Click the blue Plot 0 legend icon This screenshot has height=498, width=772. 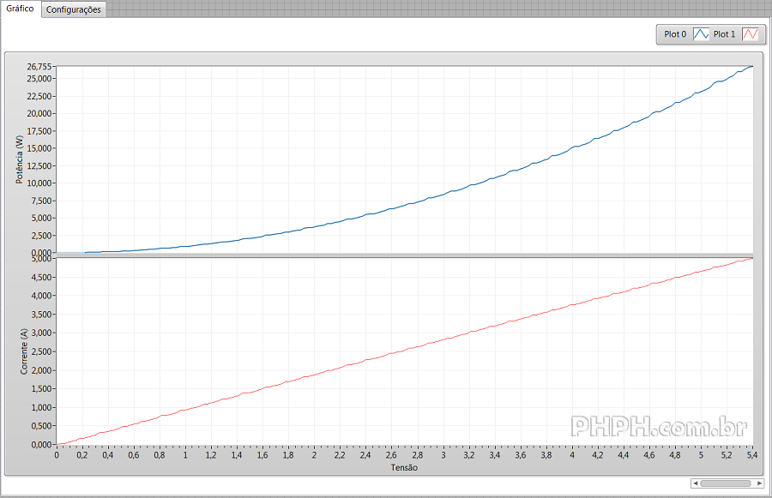coord(701,34)
